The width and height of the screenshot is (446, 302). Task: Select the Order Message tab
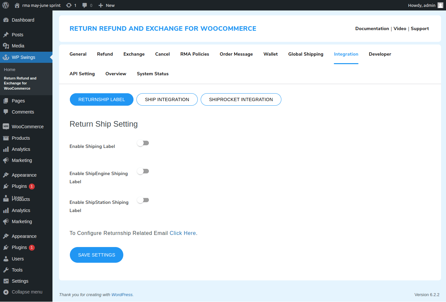tap(236, 54)
